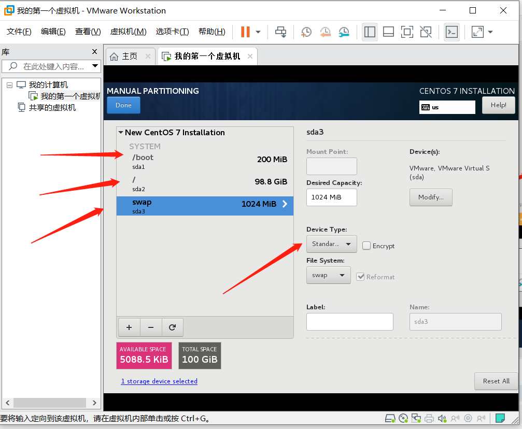Open the power options dropdown arrow
This screenshot has height=429, width=522.
pyautogui.click(x=258, y=32)
